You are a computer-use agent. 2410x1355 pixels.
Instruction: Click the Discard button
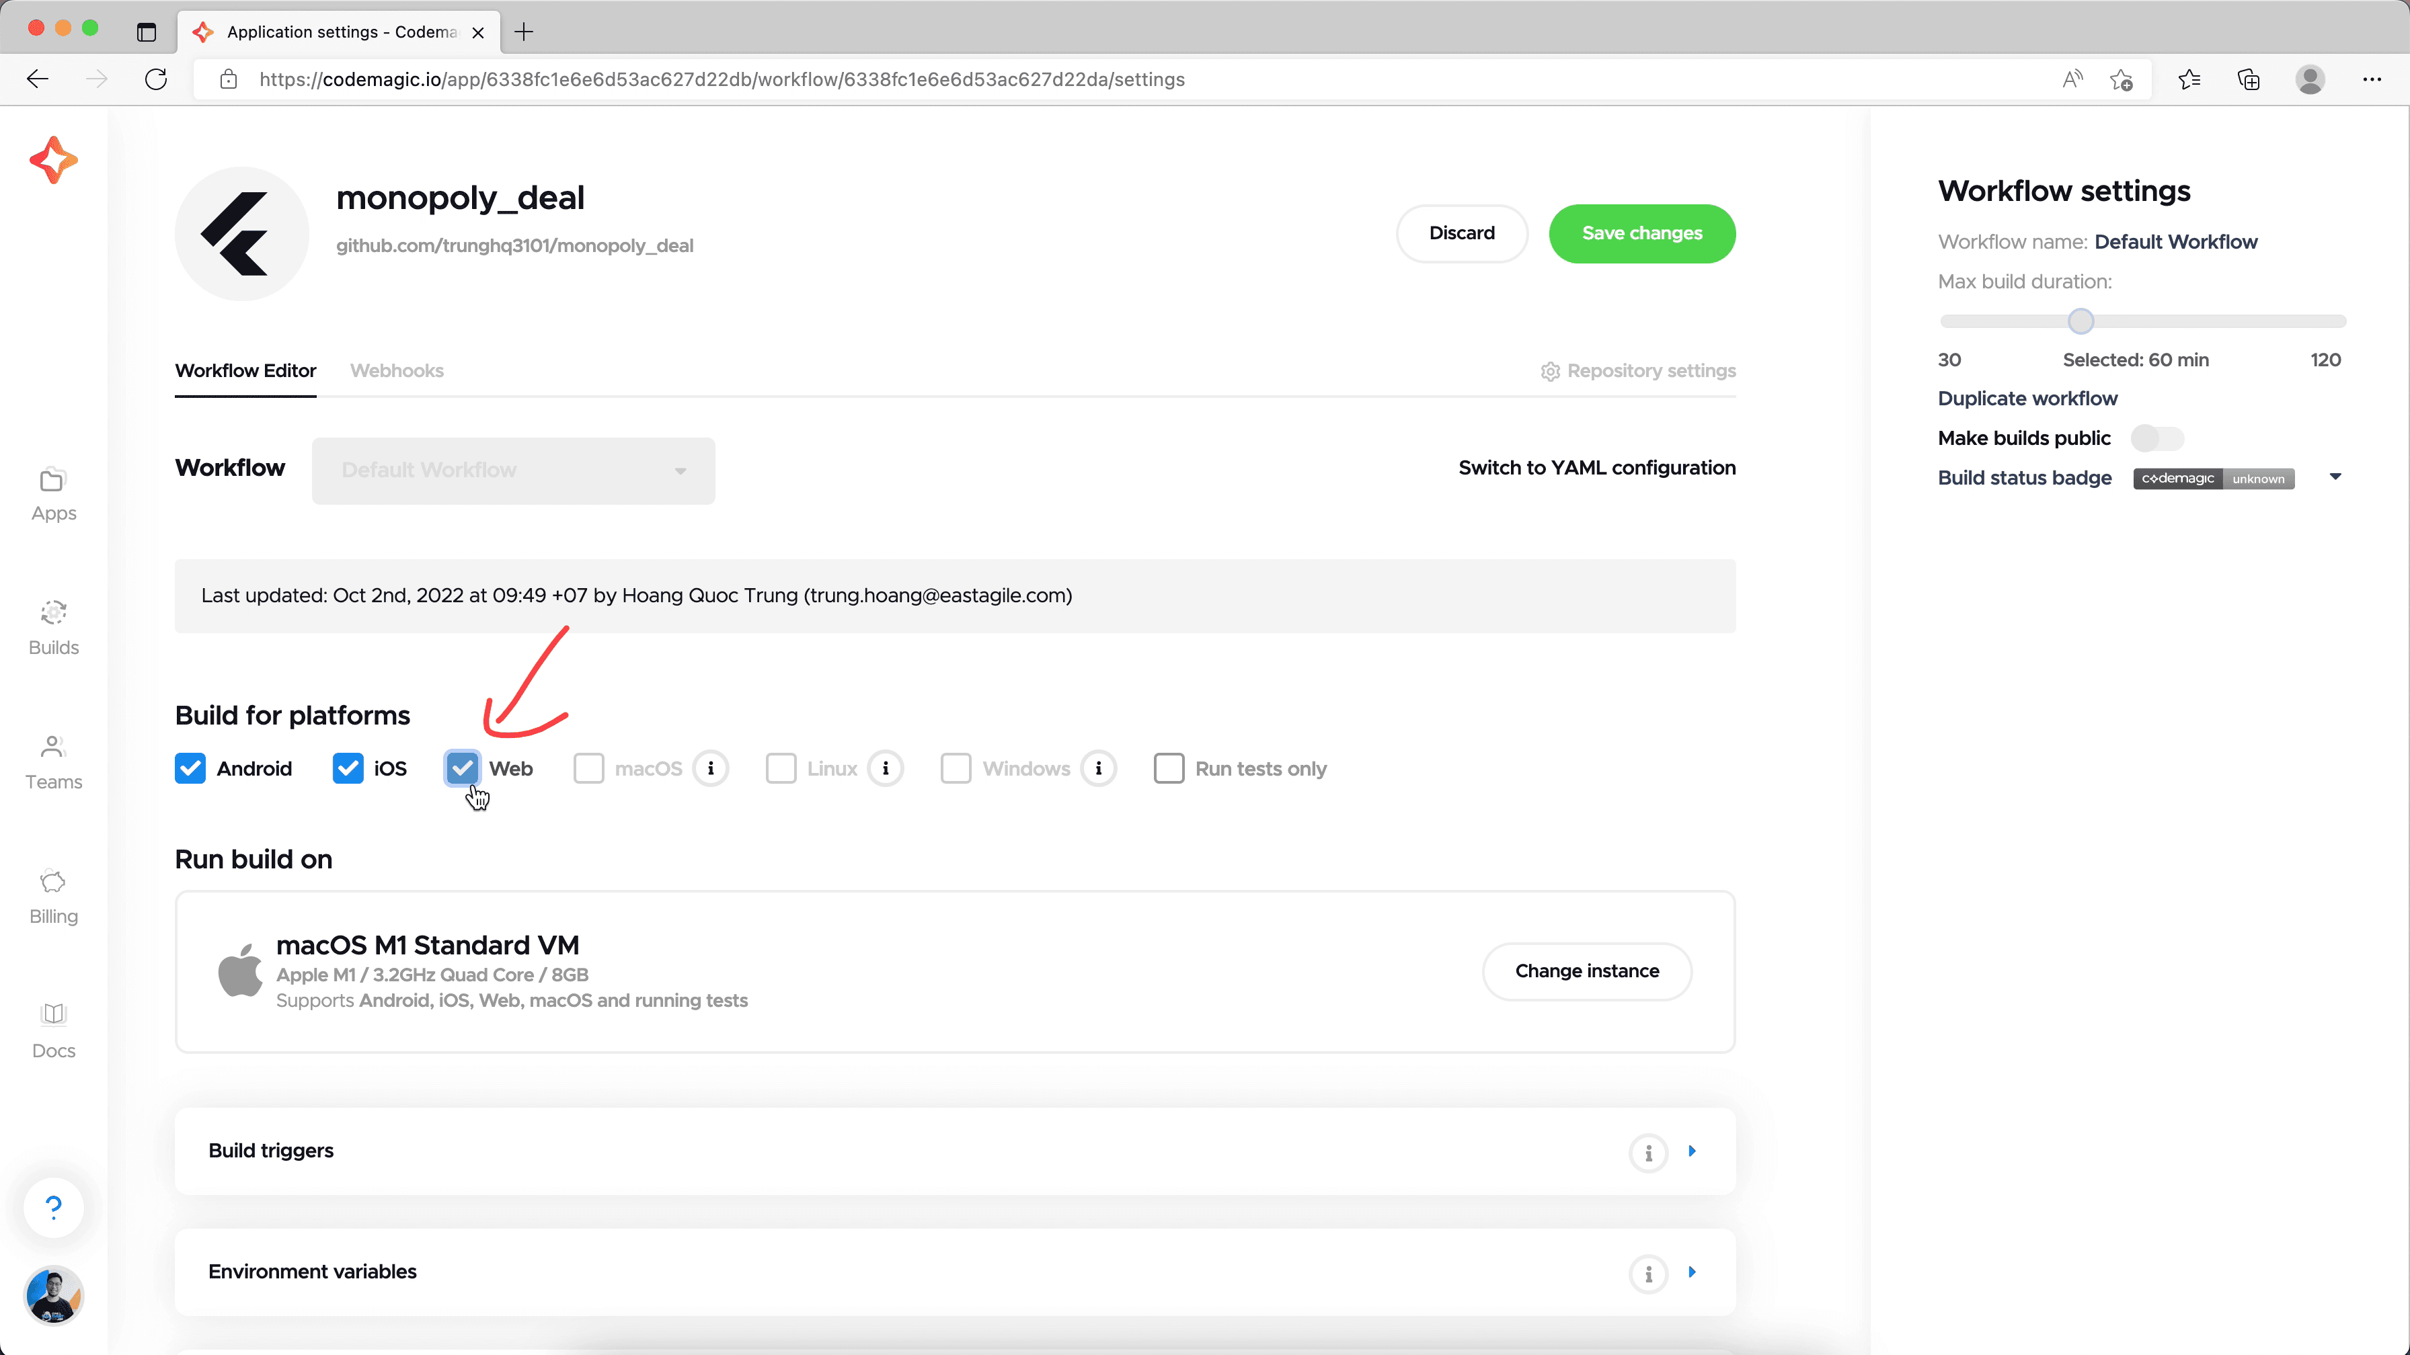pos(1461,234)
